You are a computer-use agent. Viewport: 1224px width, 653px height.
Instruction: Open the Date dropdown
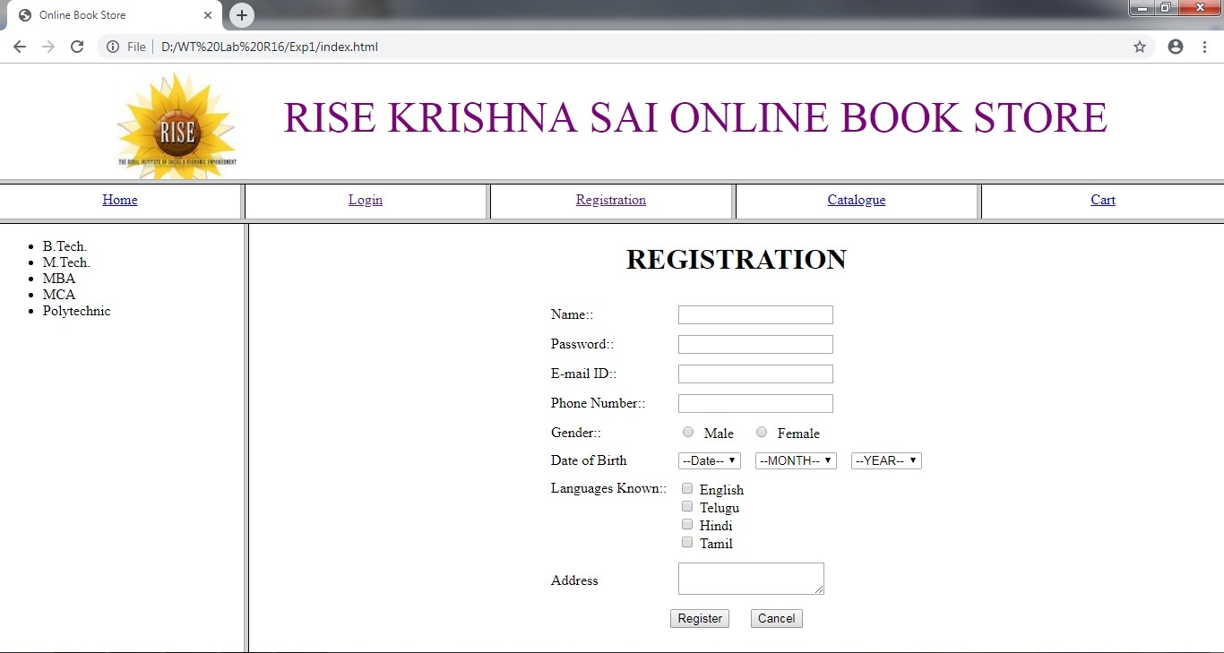pos(709,460)
